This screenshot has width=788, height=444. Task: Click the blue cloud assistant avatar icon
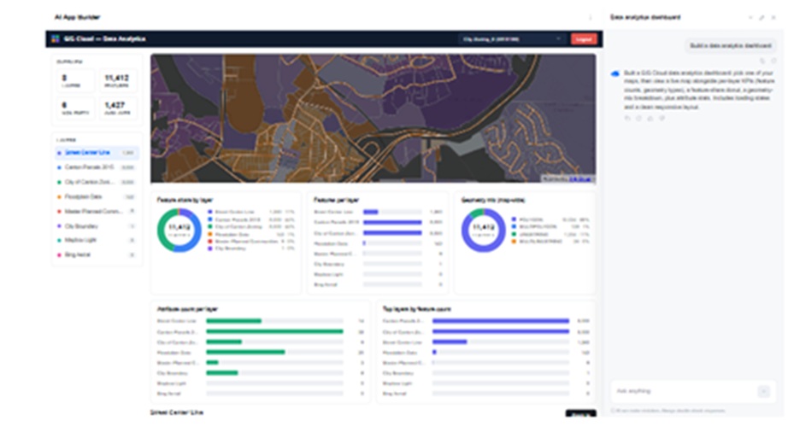615,73
